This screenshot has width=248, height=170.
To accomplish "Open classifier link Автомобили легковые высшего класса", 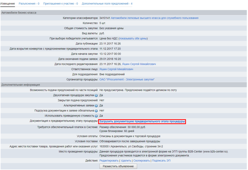I will (154, 18).
